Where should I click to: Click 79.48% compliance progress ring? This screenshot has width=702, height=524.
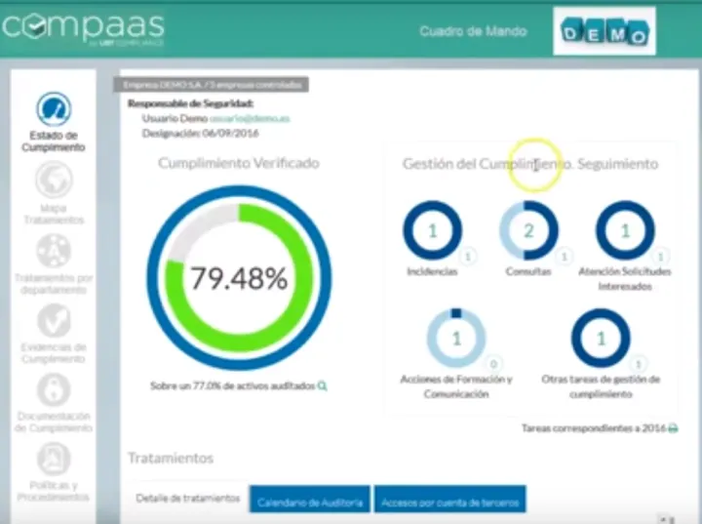coord(239,279)
